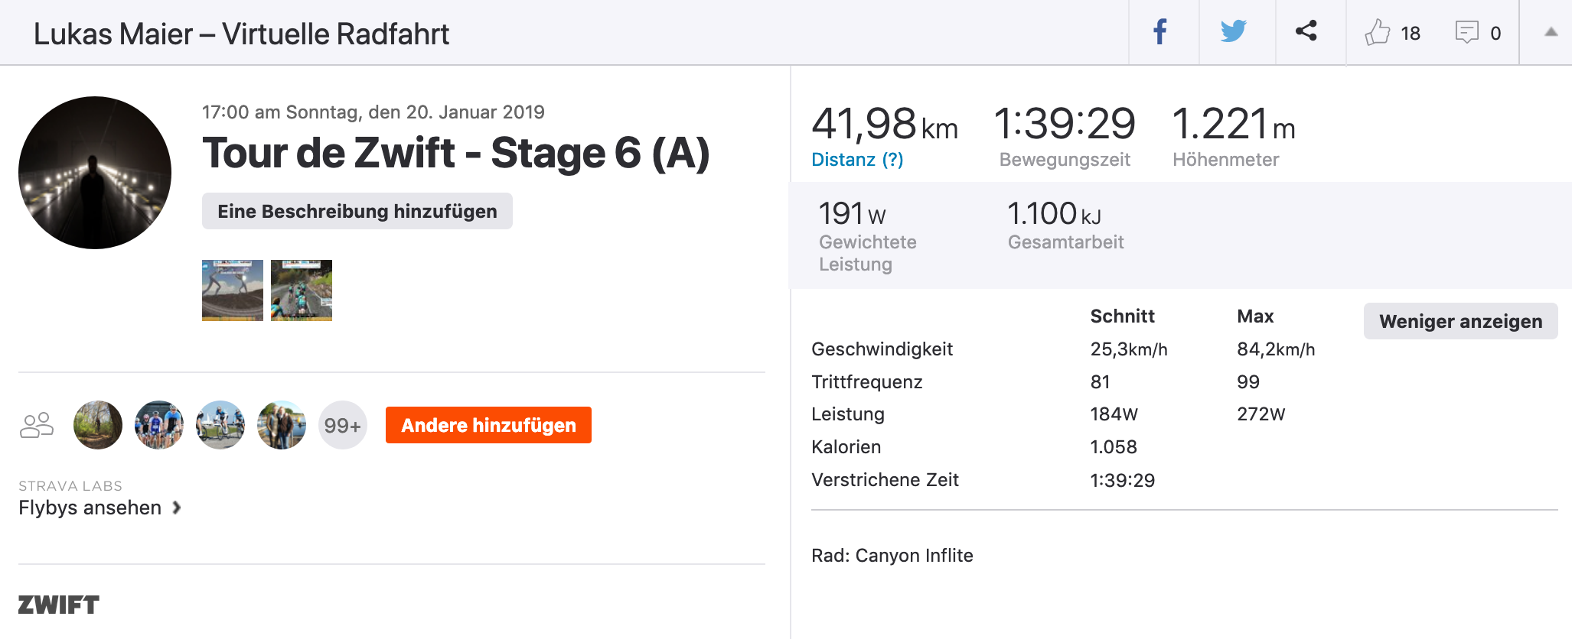The width and height of the screenshot is (1572, 639).
Task: Collapse stats with Weniger anzeigen
Action: pos(1460,321)
